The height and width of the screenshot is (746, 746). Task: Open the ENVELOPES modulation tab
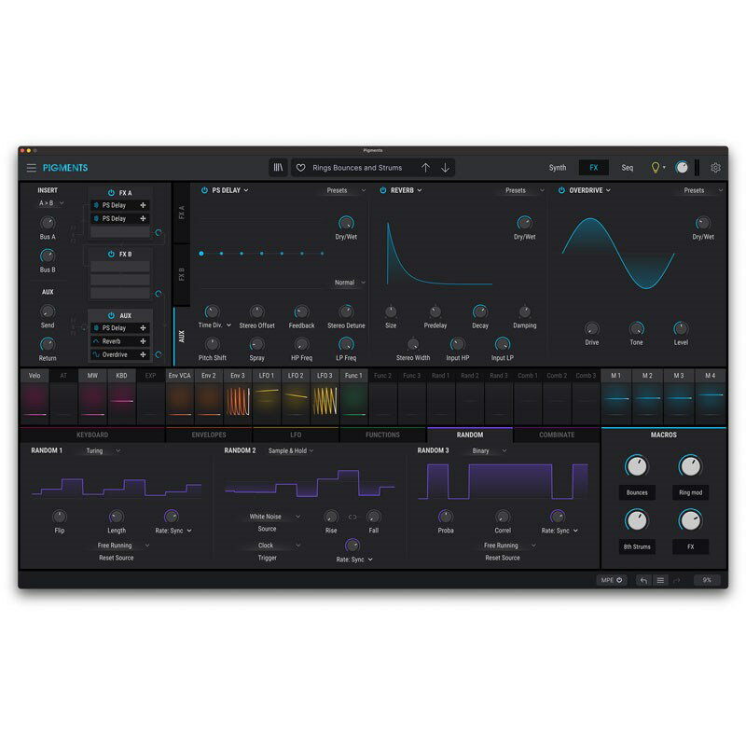pyautogui.click(x=209, y=435)
